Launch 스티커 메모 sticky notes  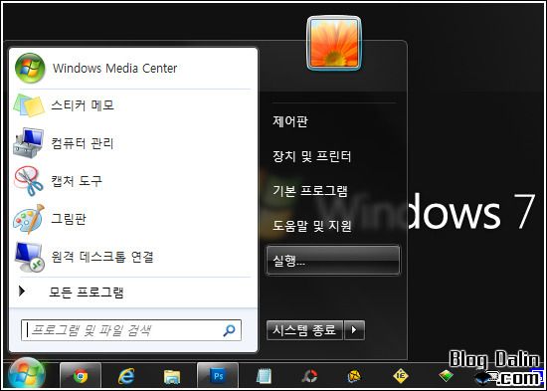tap(132, 105)
